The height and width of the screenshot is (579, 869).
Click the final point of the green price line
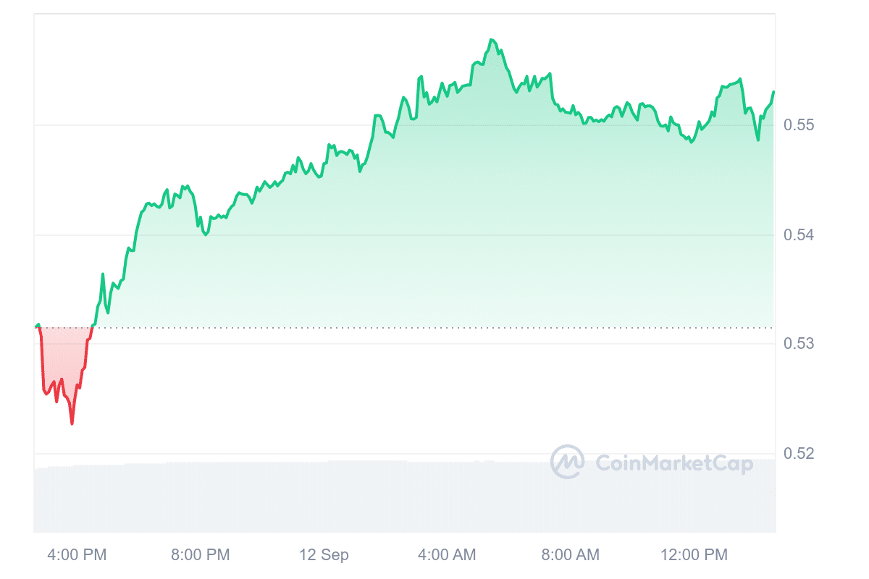[773, 92]
